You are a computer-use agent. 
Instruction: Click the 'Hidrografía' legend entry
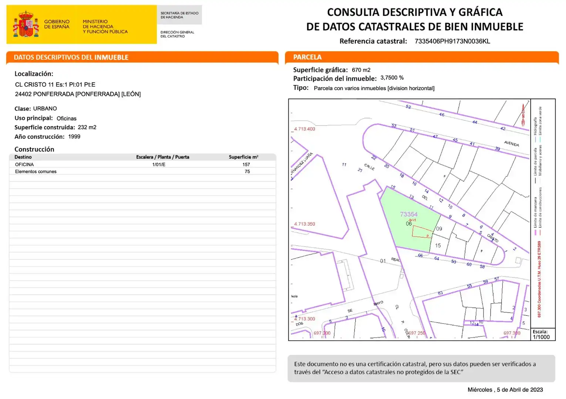point(535,126)
